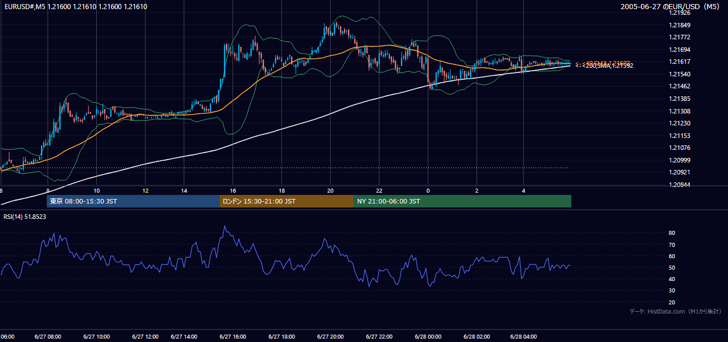Click hour tick '22' under the price chart

379,190
